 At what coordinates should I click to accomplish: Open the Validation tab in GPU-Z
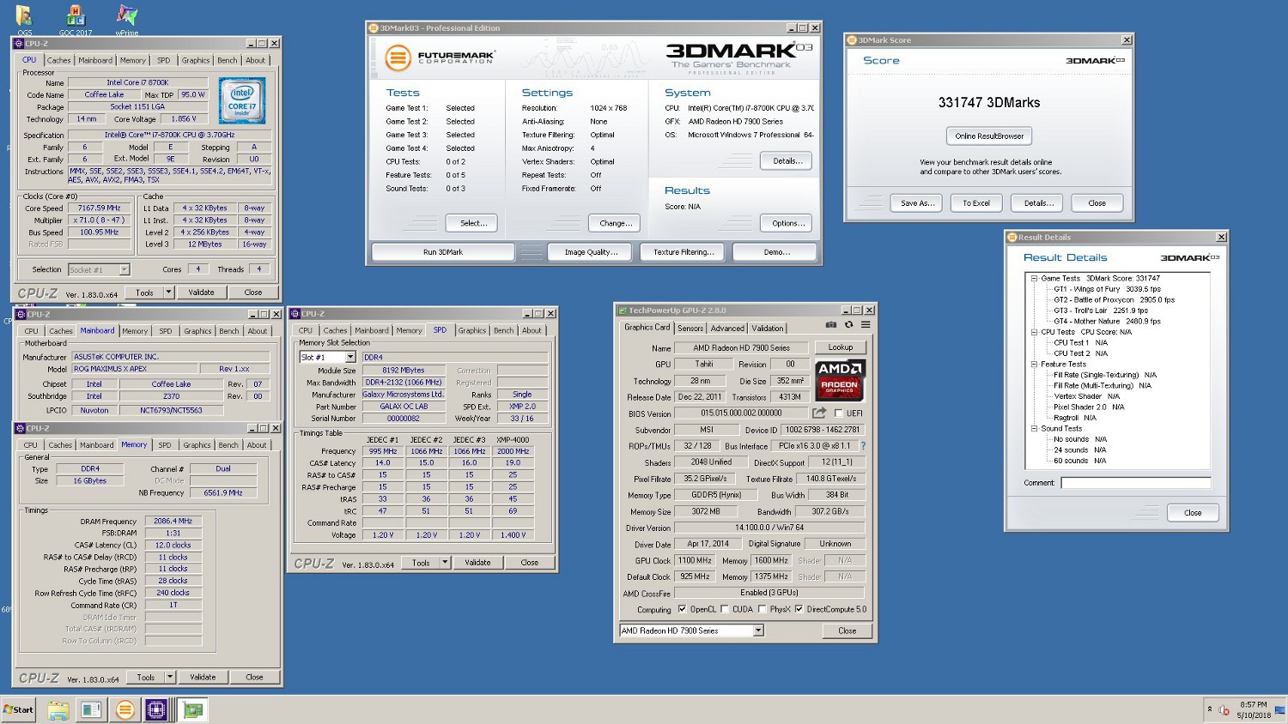768,328
